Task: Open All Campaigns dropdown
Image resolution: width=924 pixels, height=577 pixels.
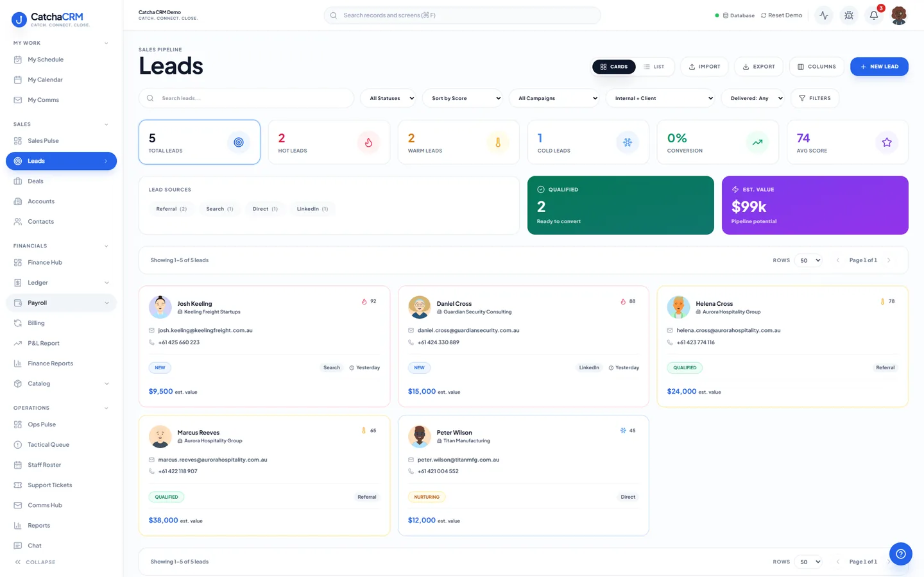Action: click(554, 98)
